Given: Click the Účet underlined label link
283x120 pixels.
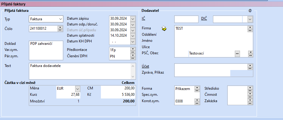Looking at the screenshot, I should [145, 66].
